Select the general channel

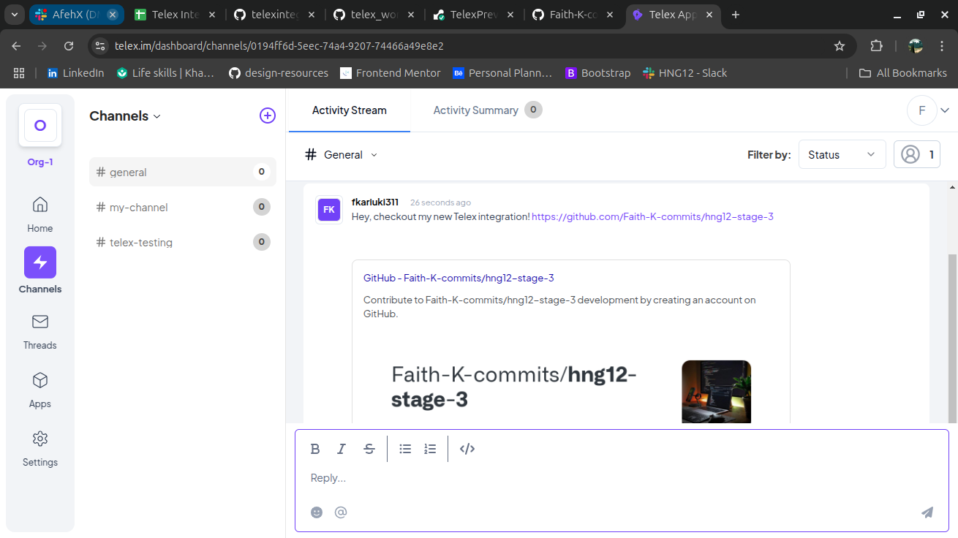pyautogui.click(x=183, y=172)
